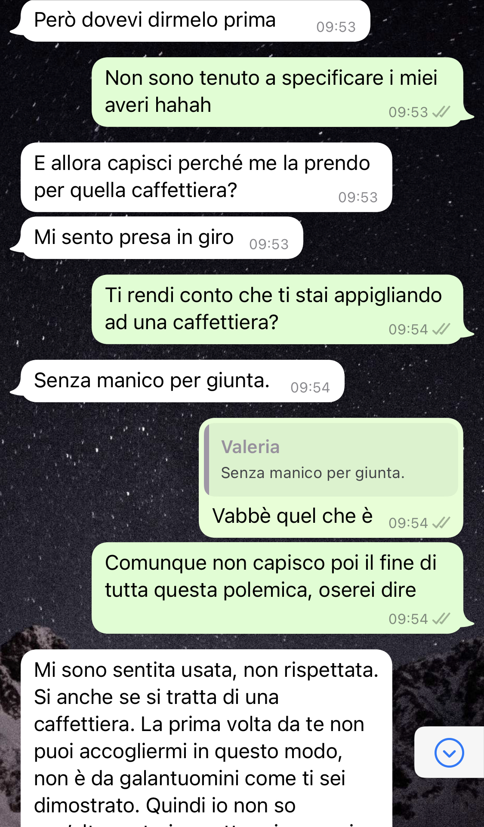Select the 'Ti rendi conto' outgoing message
484x827 pixels.
(x=277, y=309)
